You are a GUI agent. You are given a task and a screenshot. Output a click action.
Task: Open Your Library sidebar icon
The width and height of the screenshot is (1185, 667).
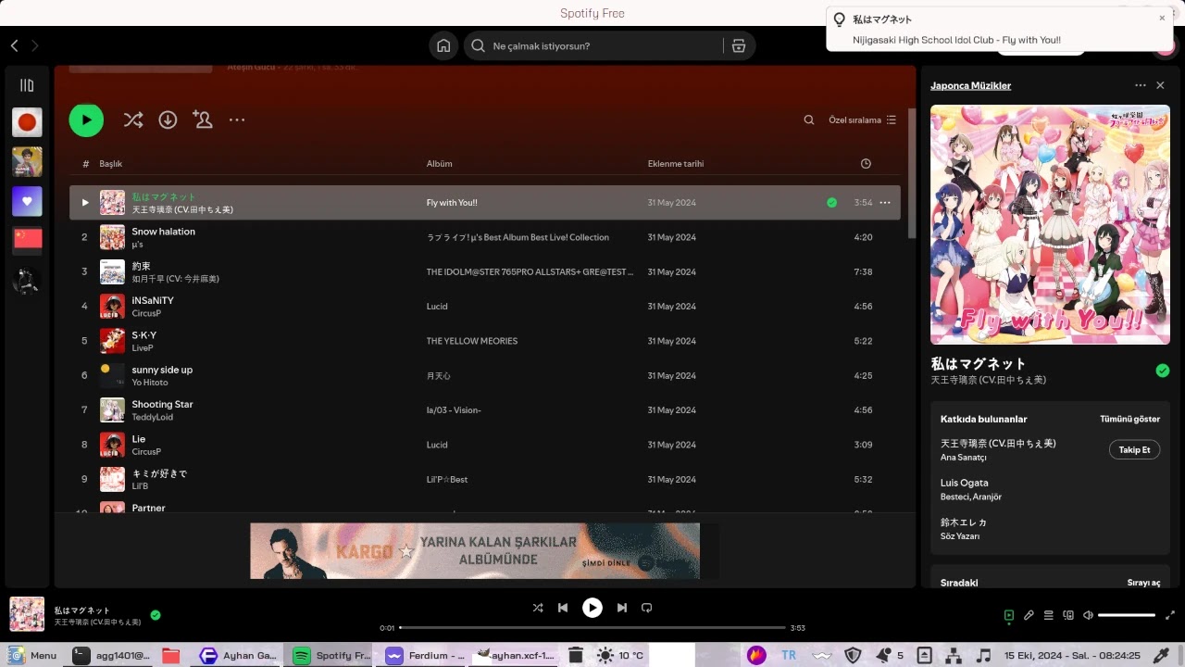coord(27,85)
